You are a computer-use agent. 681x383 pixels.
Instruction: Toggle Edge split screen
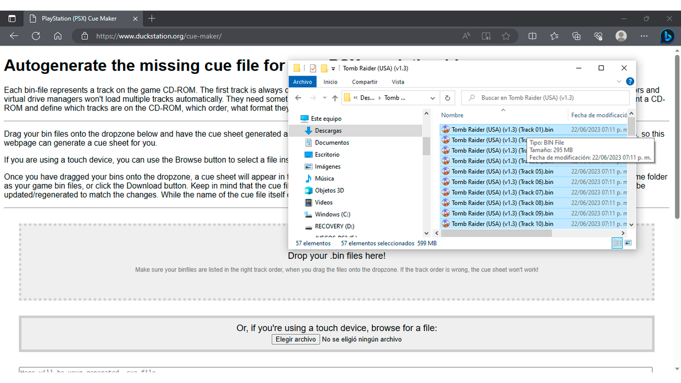pos(533,36)
